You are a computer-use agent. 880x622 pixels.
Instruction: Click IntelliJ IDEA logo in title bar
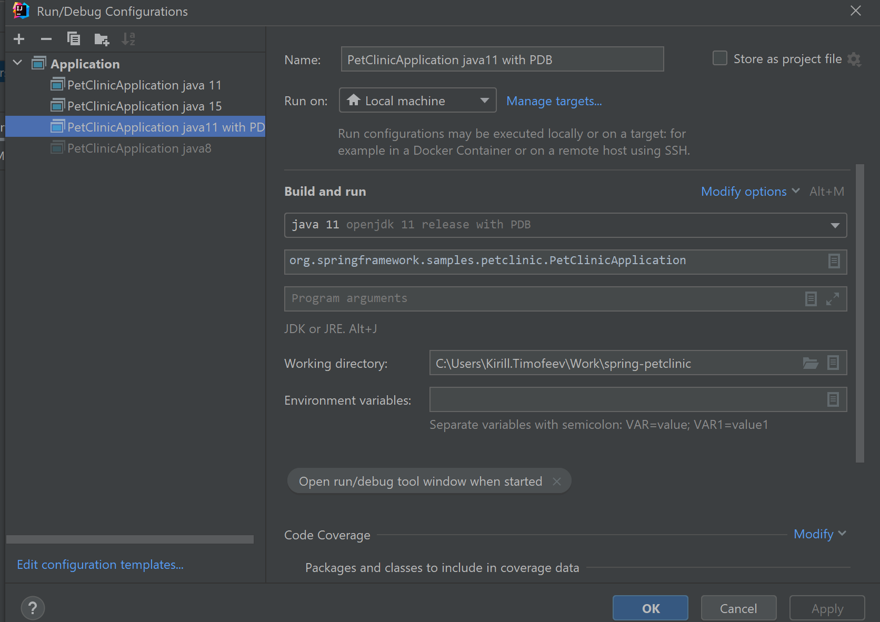click(21, 11)
